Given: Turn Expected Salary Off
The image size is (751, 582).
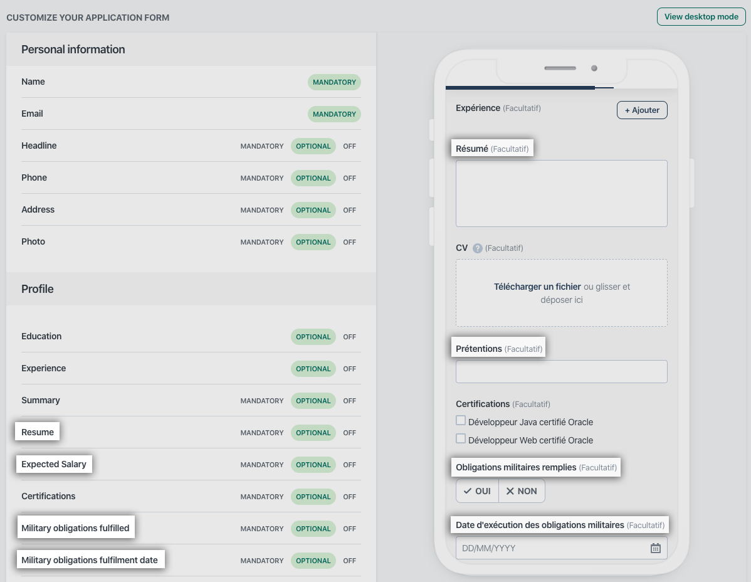Looking at the screenshot, I should pyautogui.click(x=349, y=465).
